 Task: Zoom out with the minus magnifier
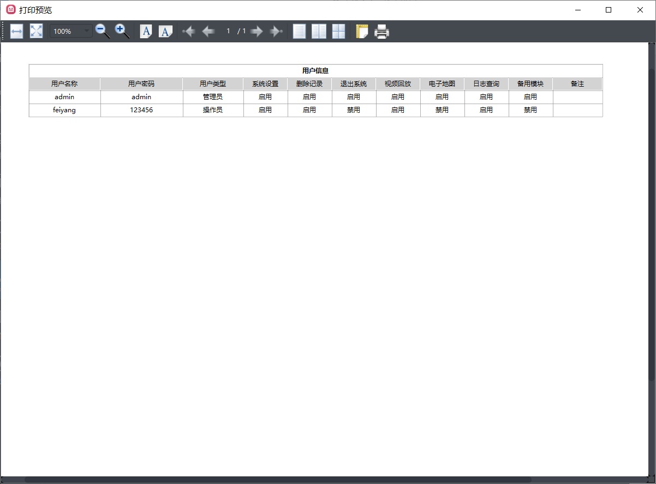click(102, 31)
